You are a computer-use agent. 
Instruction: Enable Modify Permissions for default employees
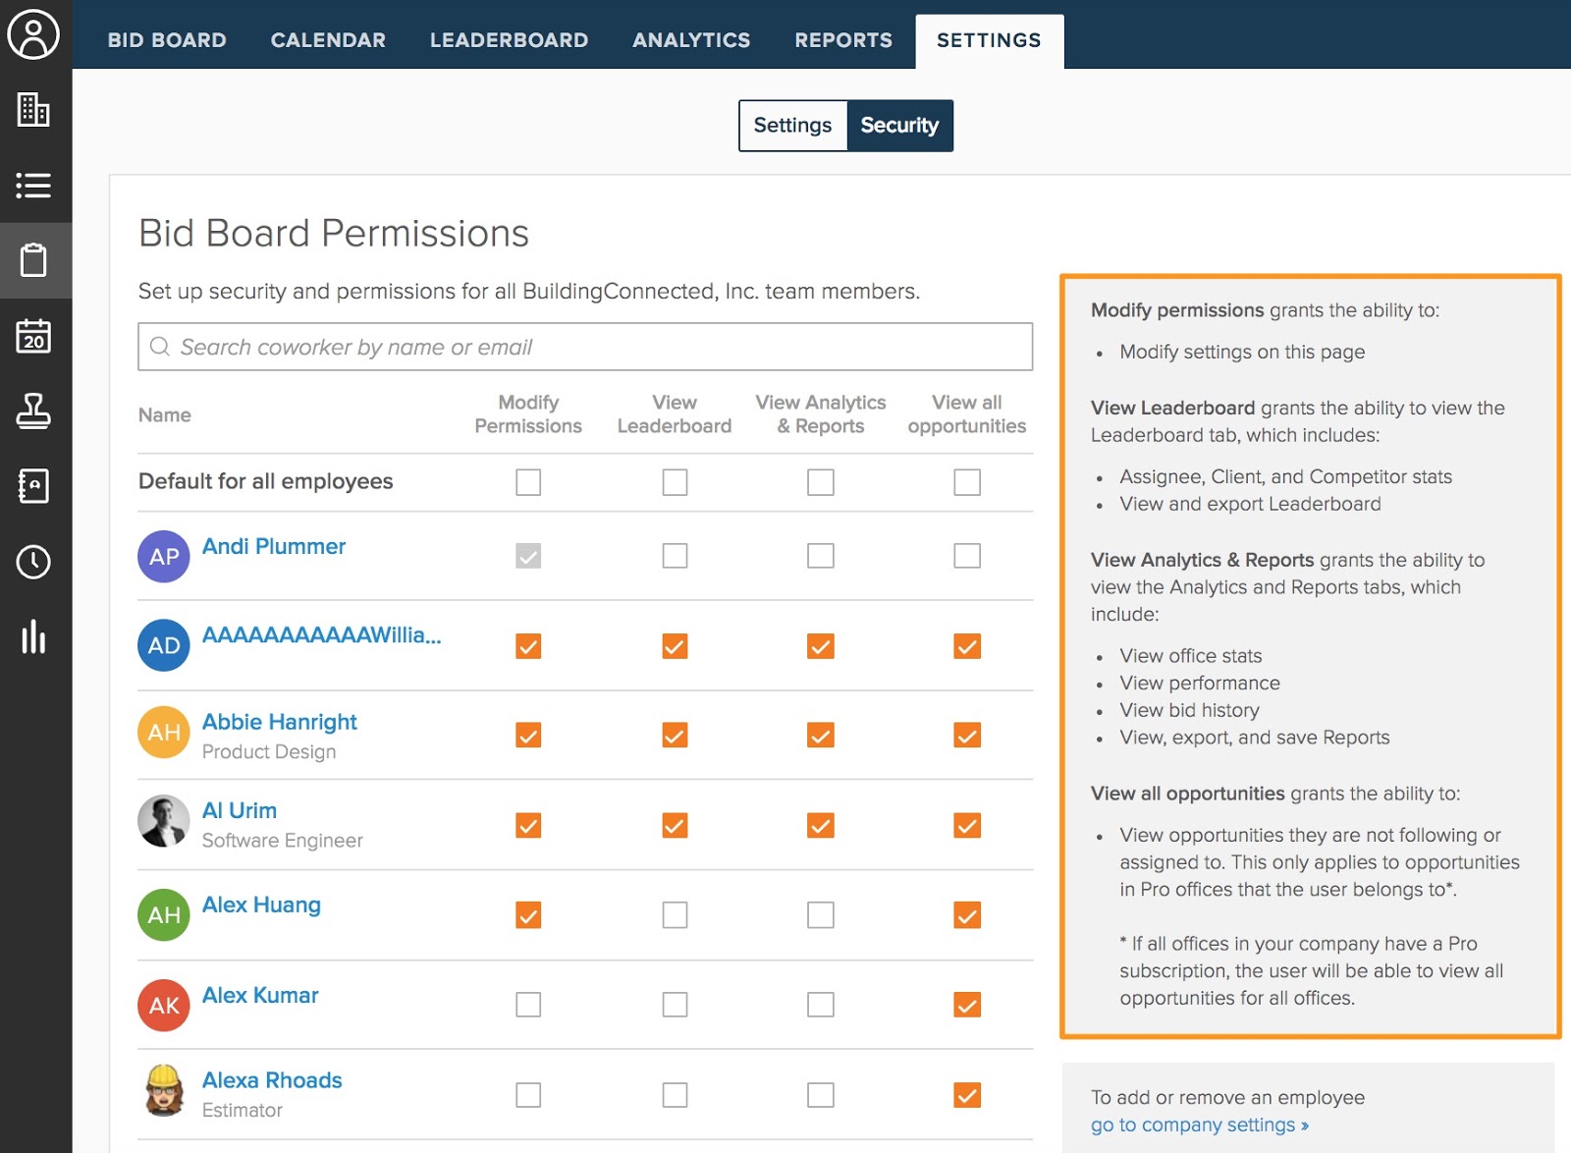pos(528,482)
